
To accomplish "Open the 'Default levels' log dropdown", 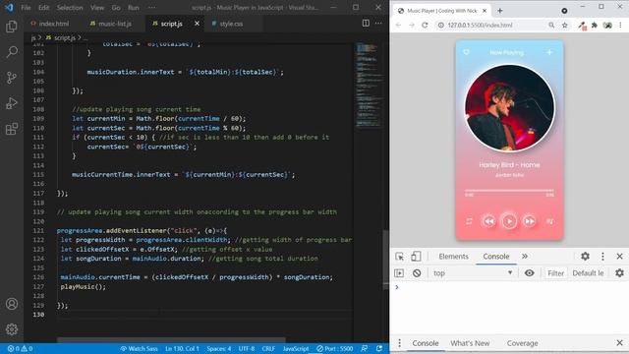I will point(588,273).
